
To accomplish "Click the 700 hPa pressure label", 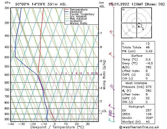I will coord(7,90).
